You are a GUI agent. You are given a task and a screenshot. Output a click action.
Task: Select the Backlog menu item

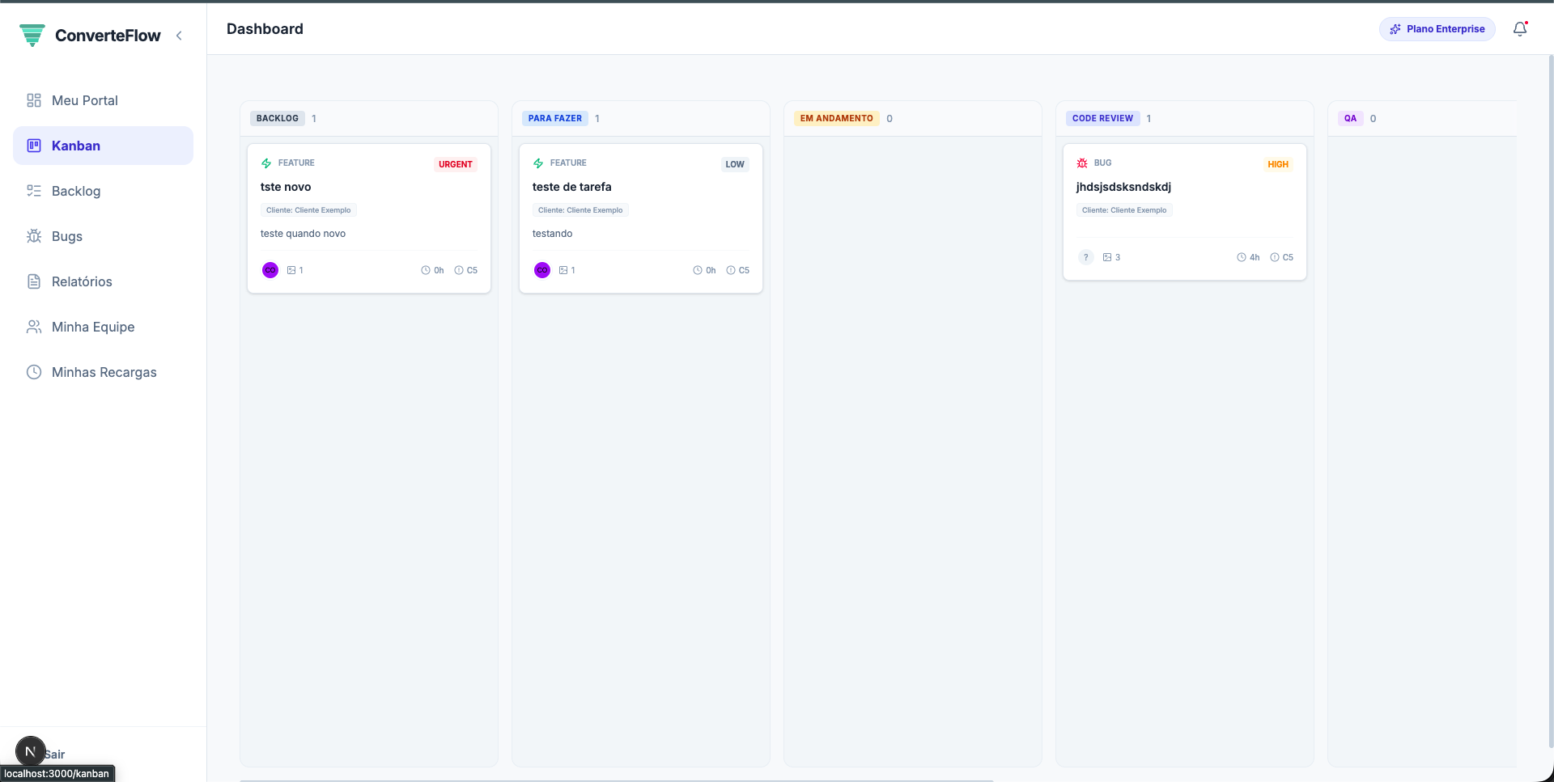coord(75,191)
